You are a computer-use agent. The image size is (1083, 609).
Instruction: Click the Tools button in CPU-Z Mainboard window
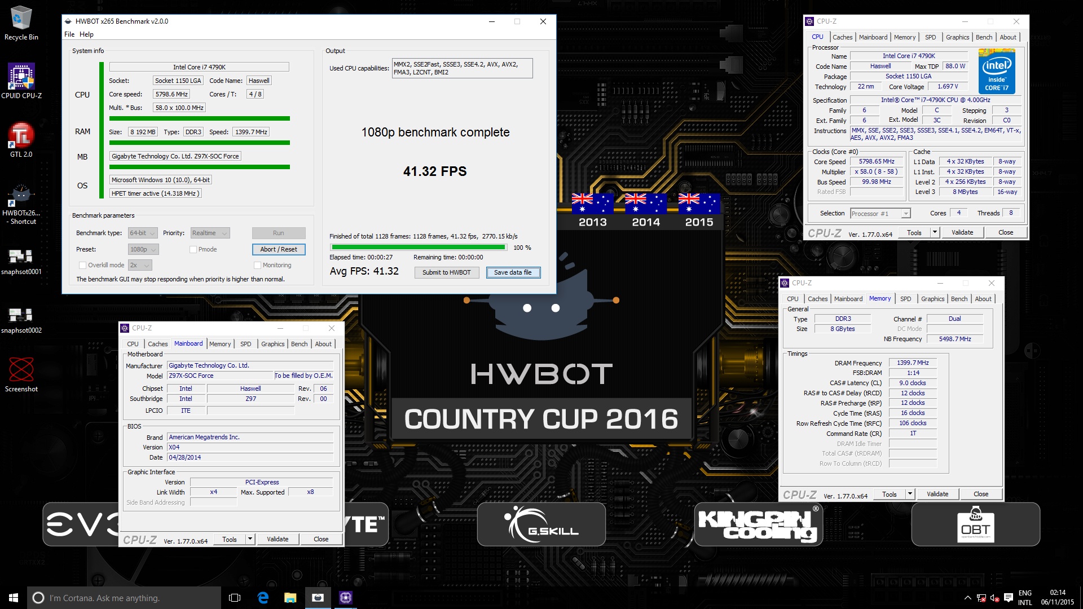pyautogui.click(x=230, y=539)
